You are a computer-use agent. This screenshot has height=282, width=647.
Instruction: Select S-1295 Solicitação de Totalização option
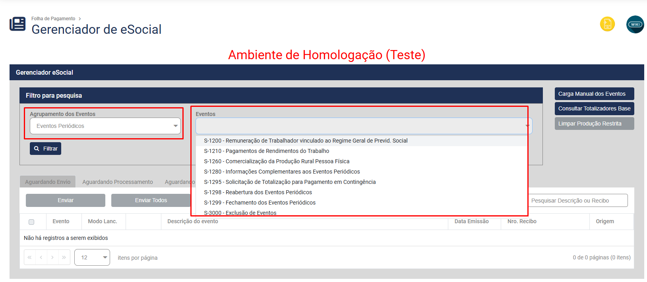coord(362,182)
